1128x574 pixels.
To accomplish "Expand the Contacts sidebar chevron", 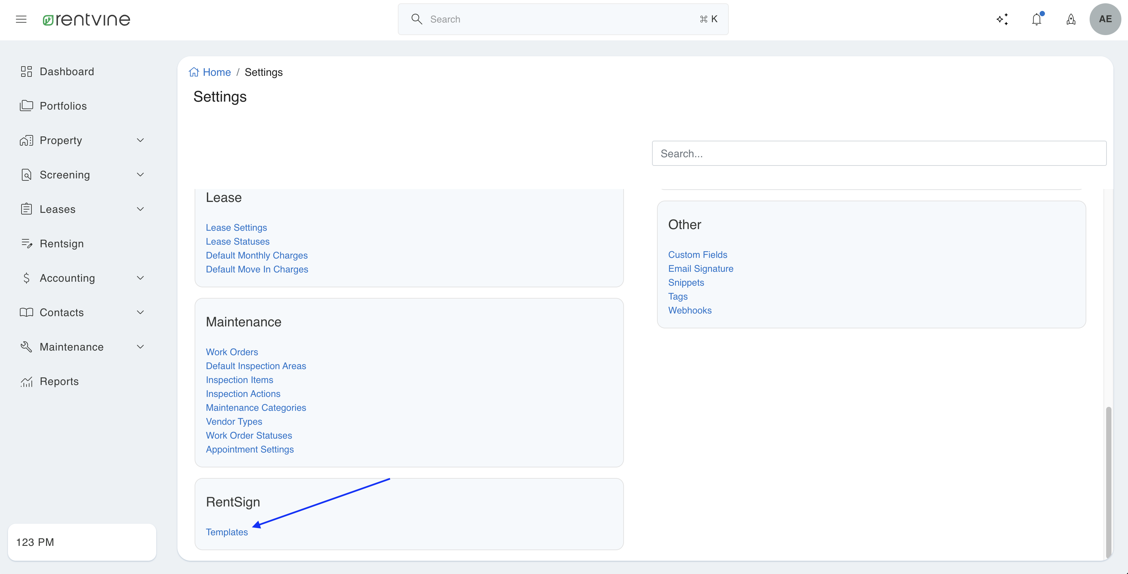I will [140, 312].
